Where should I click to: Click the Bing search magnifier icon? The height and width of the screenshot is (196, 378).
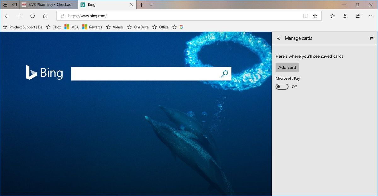click(x=224, y=73)
